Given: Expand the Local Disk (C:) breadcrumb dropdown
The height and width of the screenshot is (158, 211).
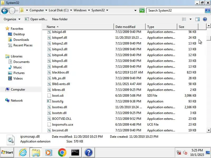Looking at the screenshot, I should (71, 10).
